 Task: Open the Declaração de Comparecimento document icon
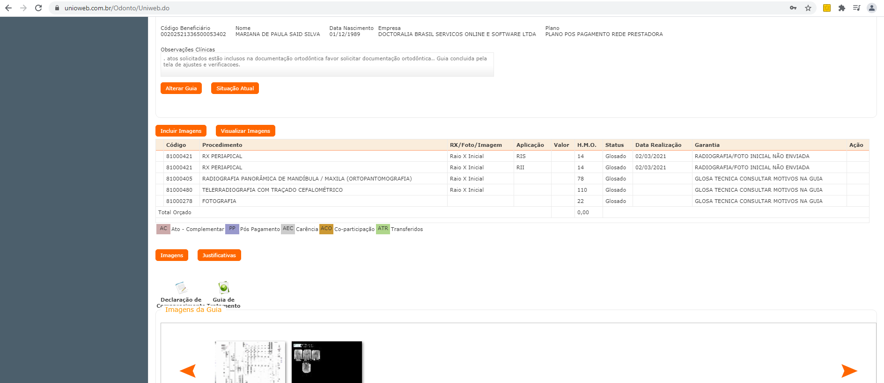[x=181, y=287]
